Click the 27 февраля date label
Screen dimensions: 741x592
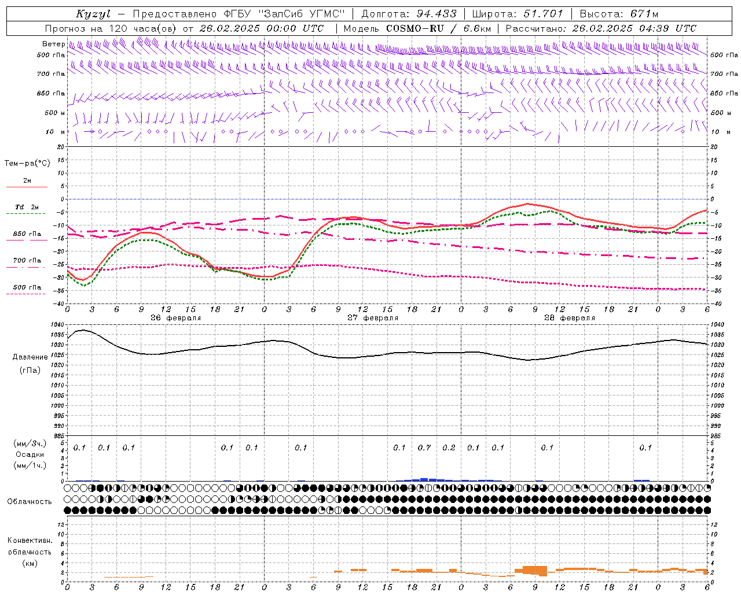tap(373, 318)
